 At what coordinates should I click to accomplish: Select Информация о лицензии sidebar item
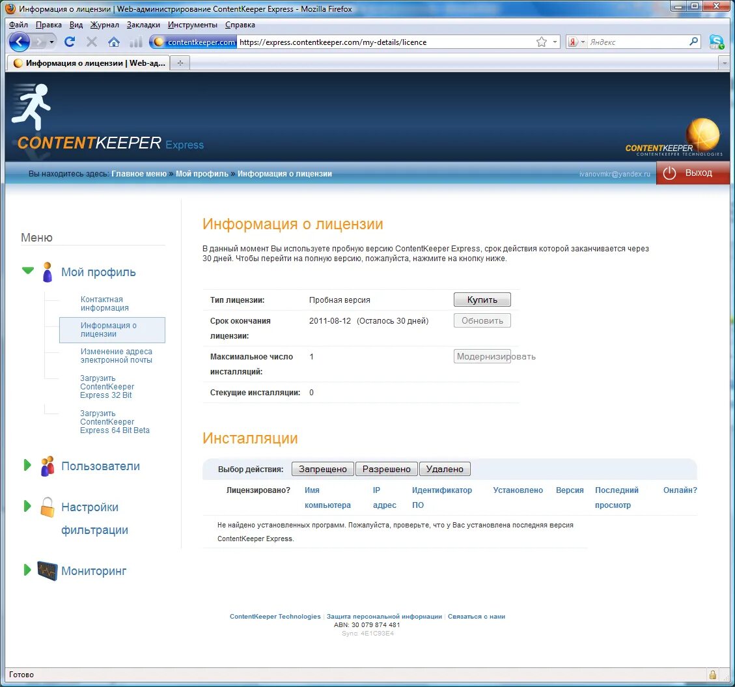(x=112, y=329)
